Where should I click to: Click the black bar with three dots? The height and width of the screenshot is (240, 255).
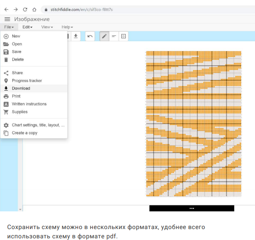pyautogui.click(x=192, y=208)
